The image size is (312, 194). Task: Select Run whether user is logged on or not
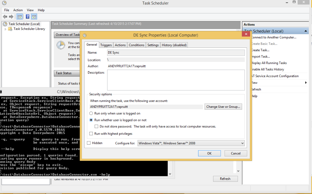pyautogui.click(x=91, y=120)
